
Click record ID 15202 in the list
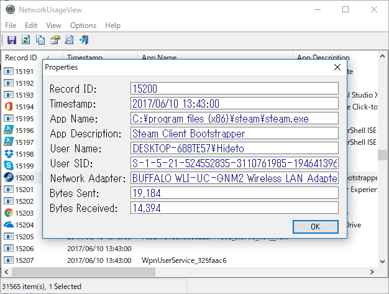coord(24,201)
